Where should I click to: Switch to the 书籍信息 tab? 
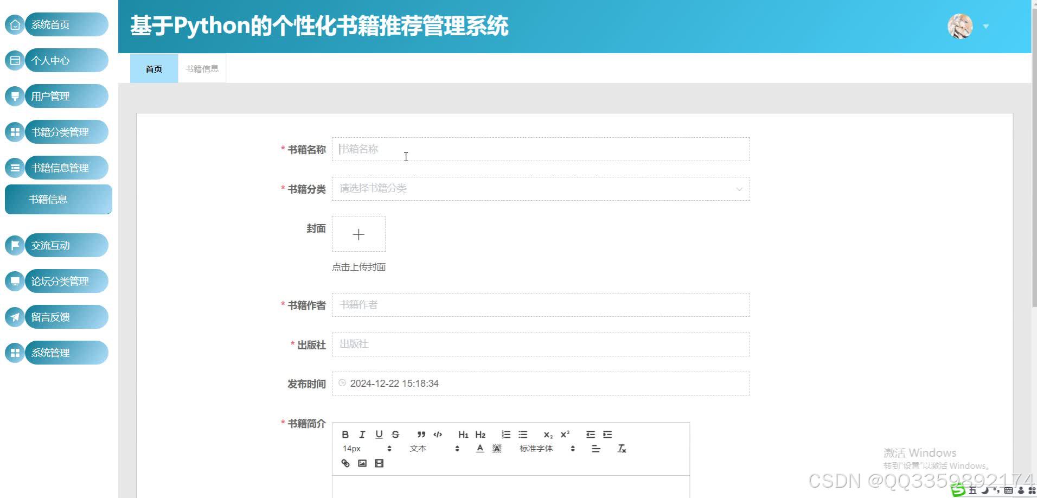[201, 68]
